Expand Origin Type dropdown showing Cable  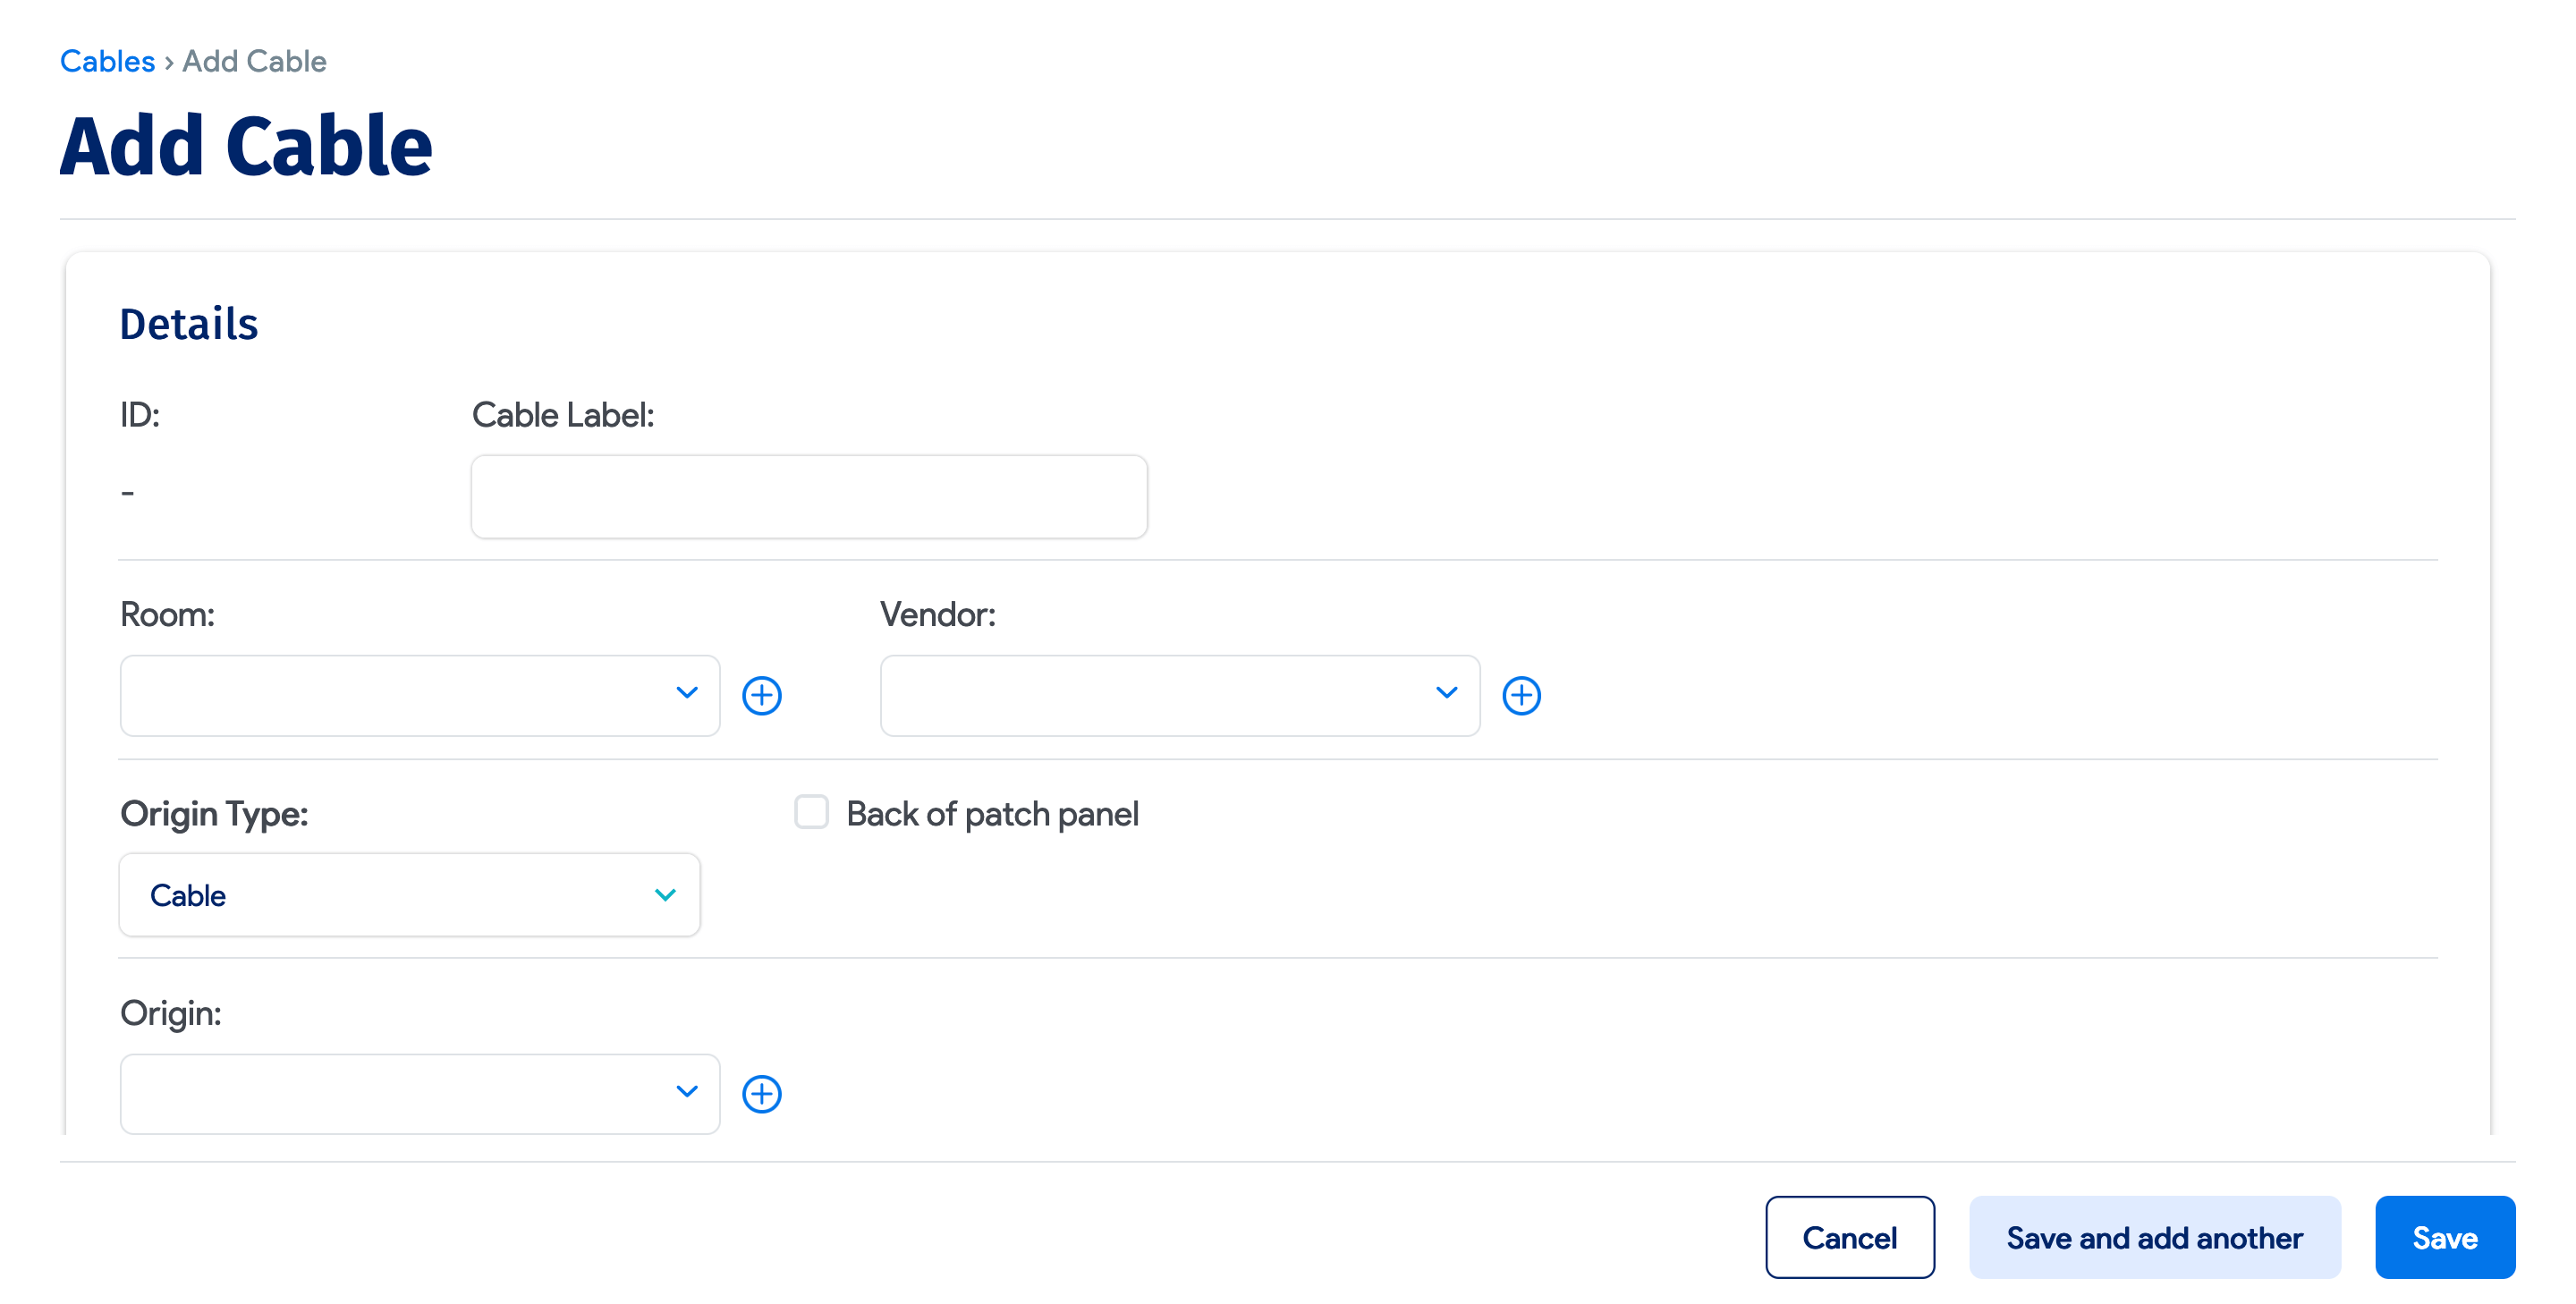pos(400,895)
